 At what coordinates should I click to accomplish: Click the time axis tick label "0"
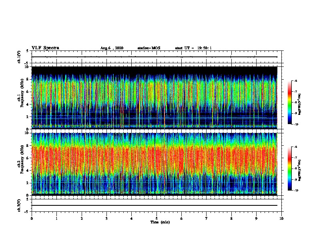tap(32, 219)
